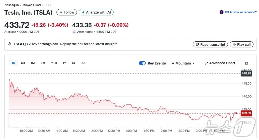Select the 1Y time range
Viewport: 259px width, 140px height.
[64, 63]
